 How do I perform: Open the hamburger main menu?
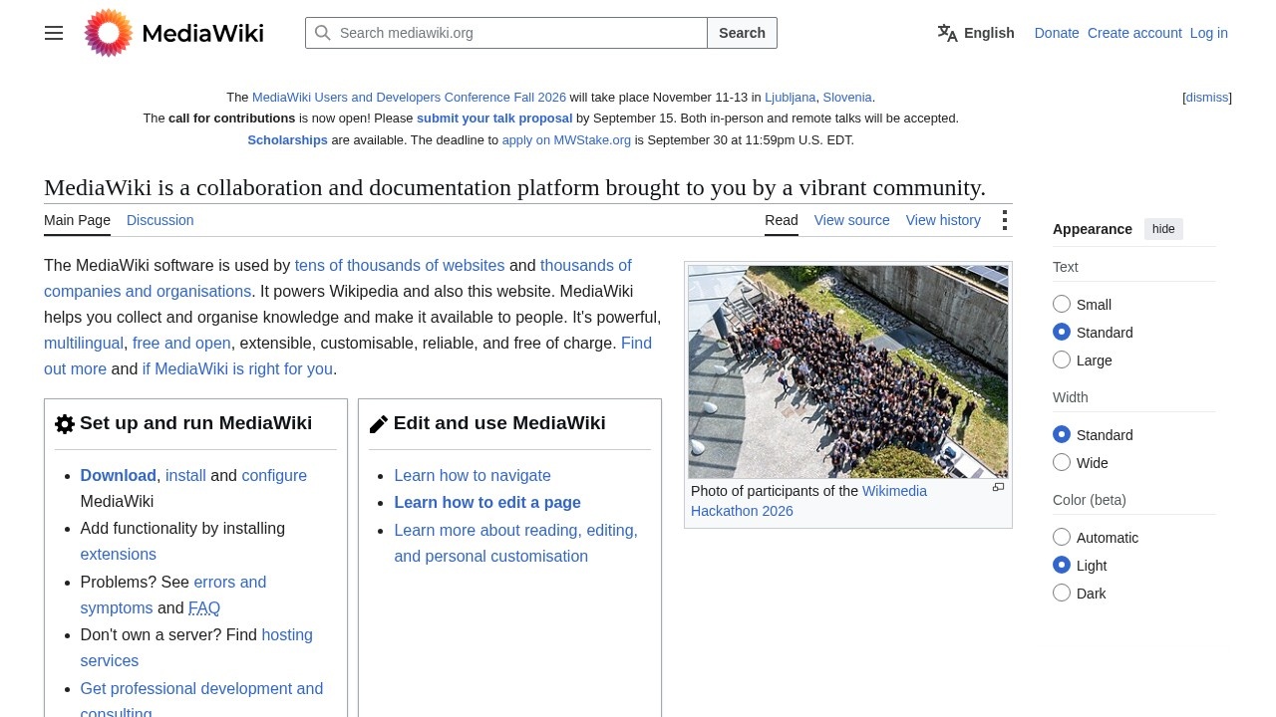pos(54,33)
